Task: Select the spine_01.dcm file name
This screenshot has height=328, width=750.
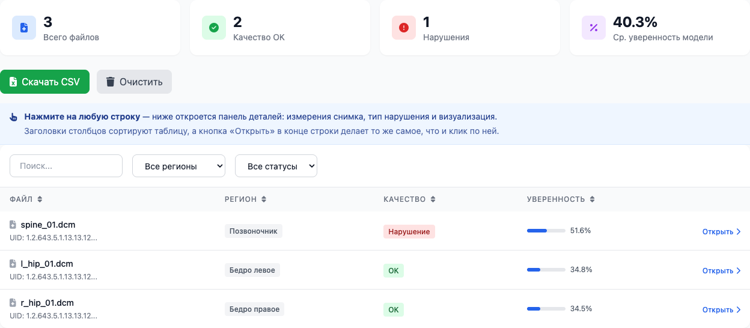Action: tap(48, 225)
